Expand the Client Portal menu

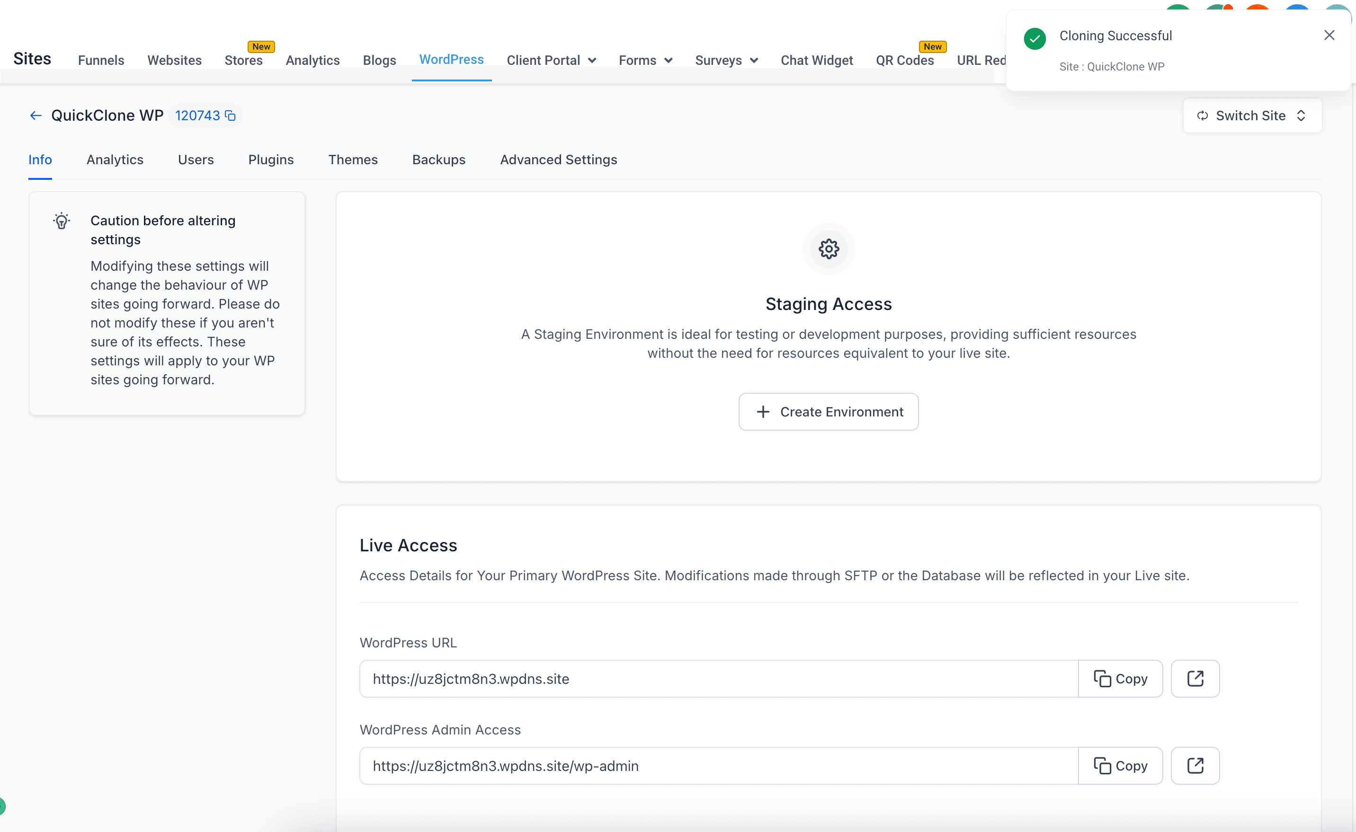click(x=552, y=60)
